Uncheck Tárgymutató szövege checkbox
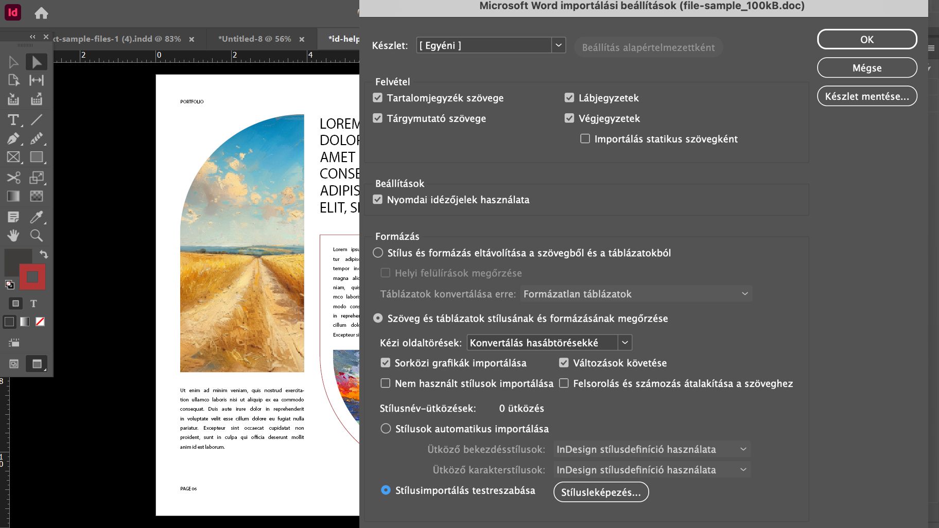The image size is (939, 528). point(378,118)
